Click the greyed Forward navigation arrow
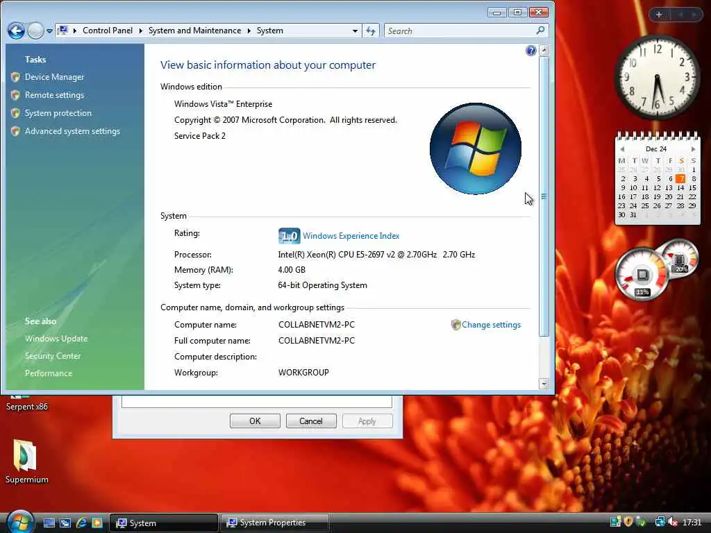 35,31
